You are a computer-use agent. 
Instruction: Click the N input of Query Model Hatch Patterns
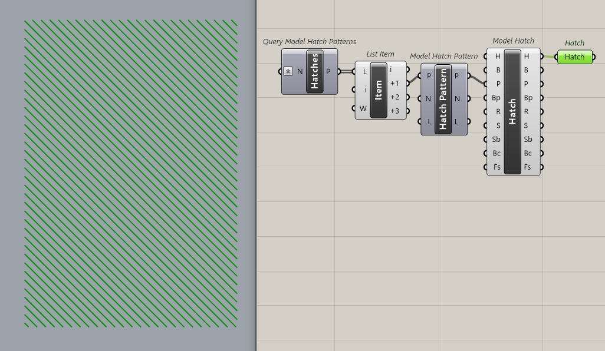tap(300, 71)
